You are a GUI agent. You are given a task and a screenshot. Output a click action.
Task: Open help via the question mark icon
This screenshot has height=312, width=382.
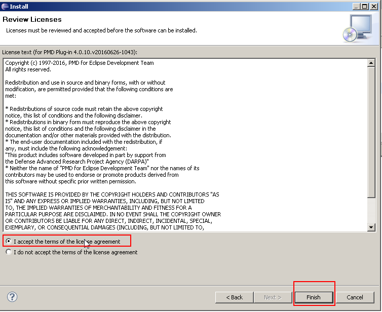point(12,297)
